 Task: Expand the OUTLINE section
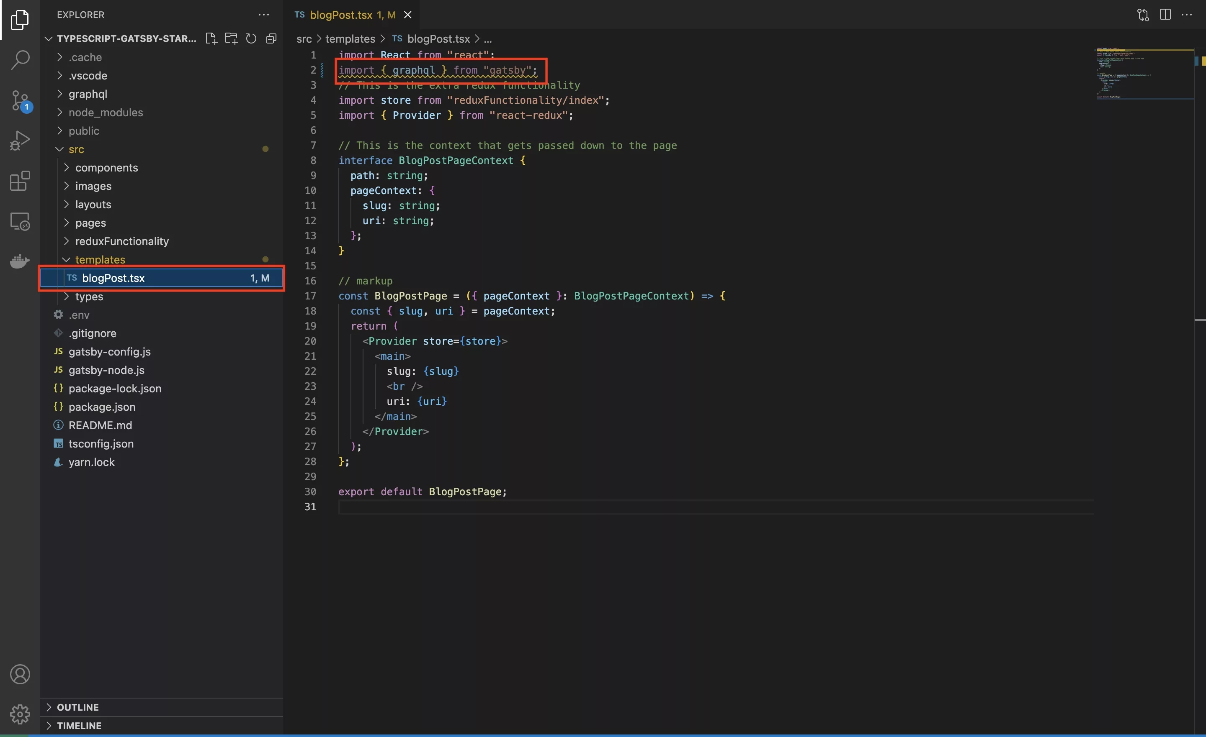77,707
